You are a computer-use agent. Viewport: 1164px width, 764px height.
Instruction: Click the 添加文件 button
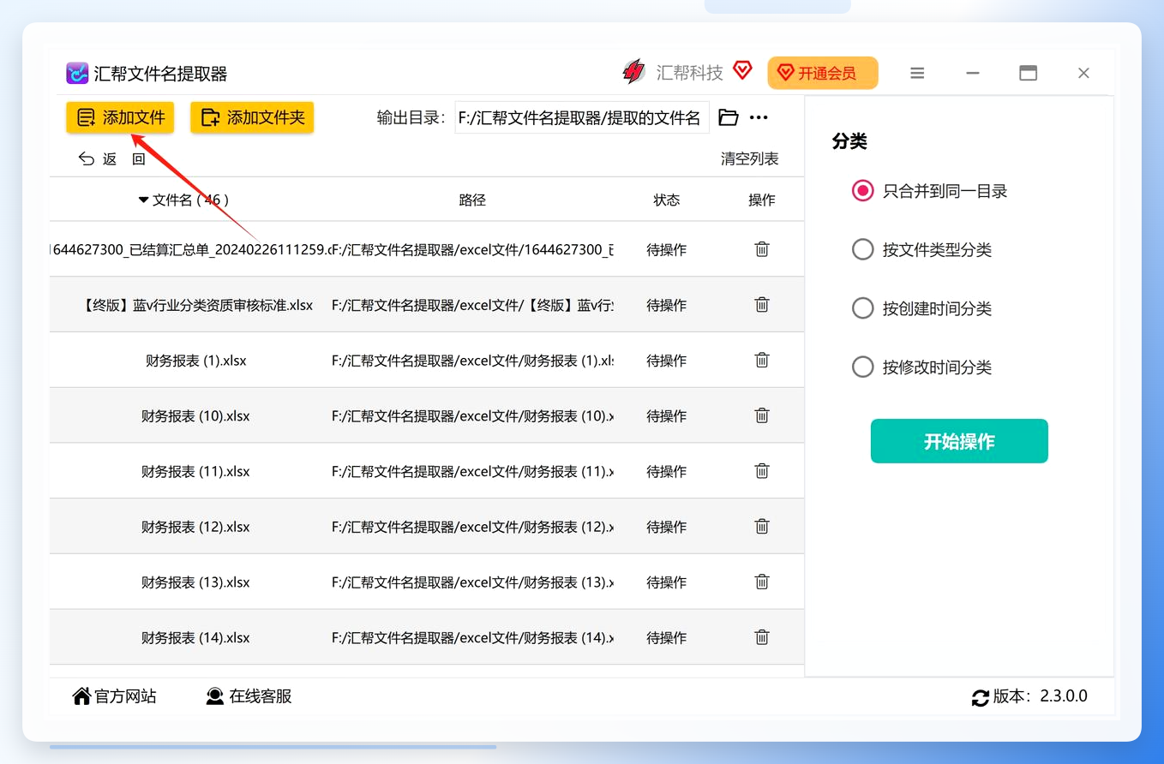(120, 118)
